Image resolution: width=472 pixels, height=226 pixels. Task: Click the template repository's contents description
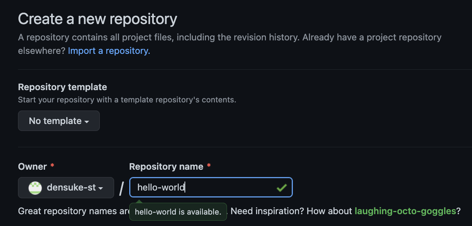[x=127, y=100]
